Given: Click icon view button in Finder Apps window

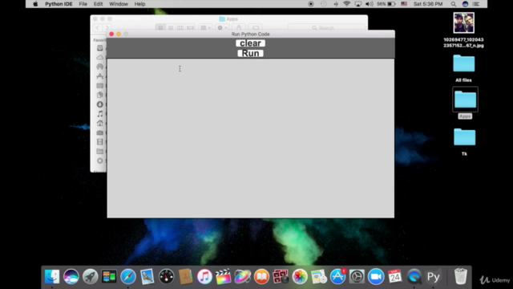Looking at the screenshot, I should pyautogui.click(x=160, y=28).
